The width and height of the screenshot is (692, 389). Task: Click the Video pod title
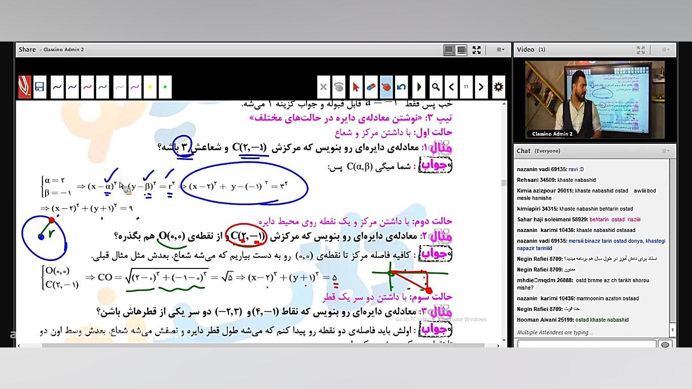[525, 50]
